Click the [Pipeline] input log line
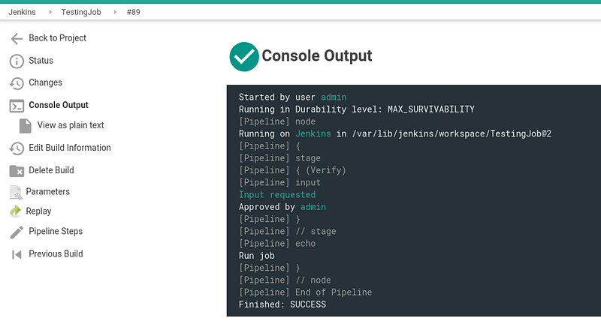The width and height of the screenshot is (601, 324). 279,182
